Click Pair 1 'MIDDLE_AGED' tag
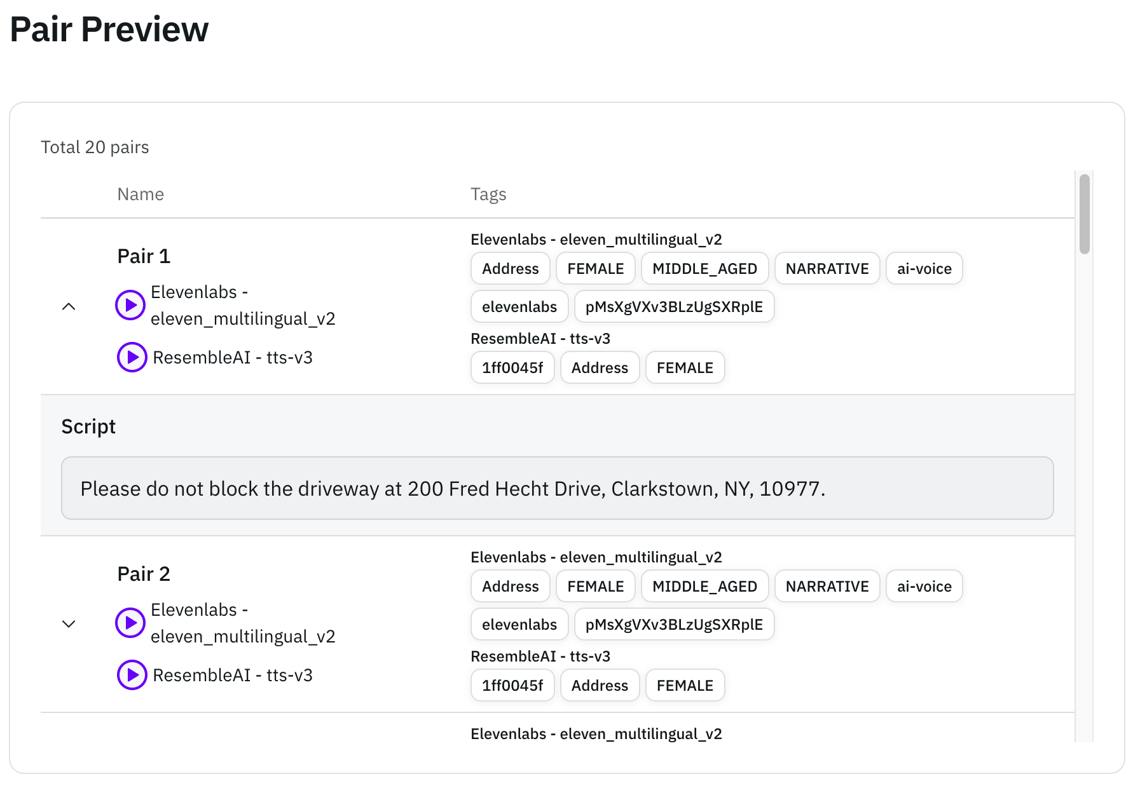1133x788 pixels. point(704,268)
